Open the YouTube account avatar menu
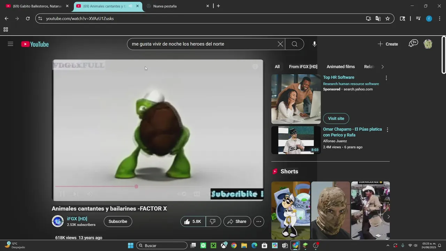The height and width of the screenshot is (251, 446). 428,44
